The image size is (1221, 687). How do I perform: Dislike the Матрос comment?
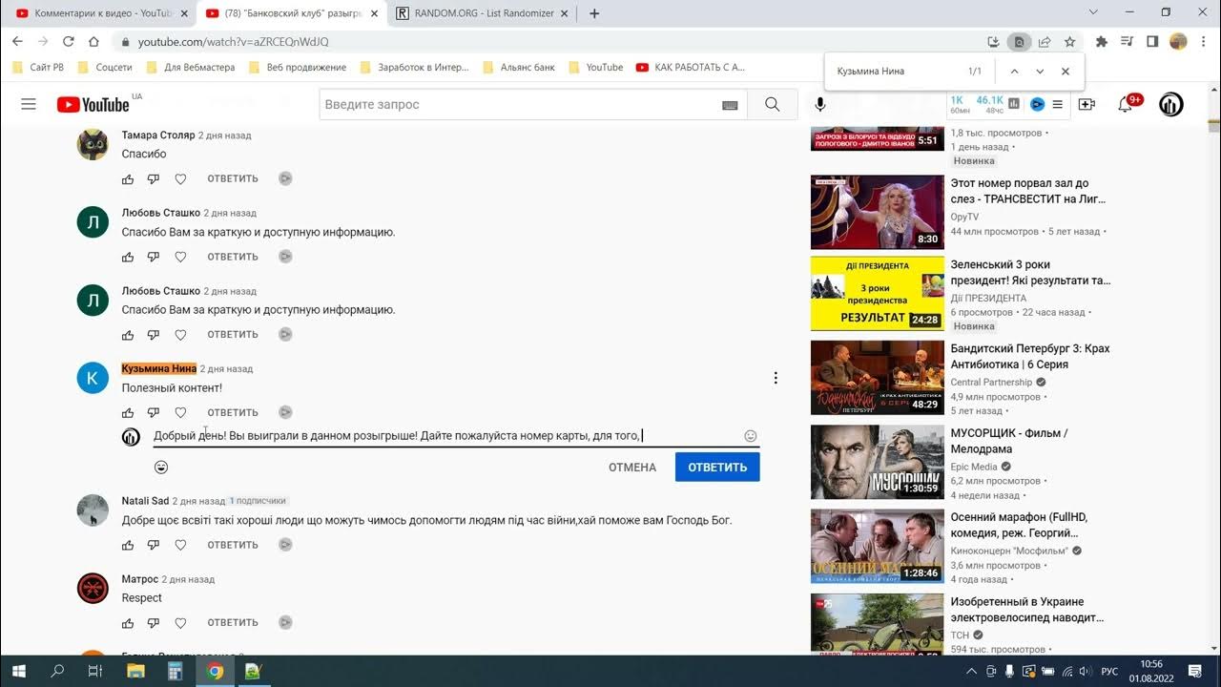click(x=154, y=622)
